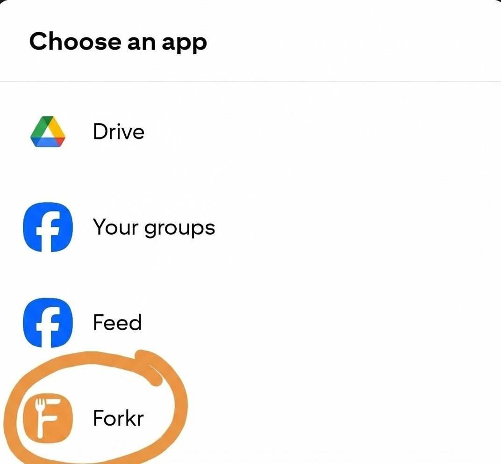Click the Your groups text label
The width and height of the screenshot is (501, 464).
pyautogui.click(x=154, y=227)
